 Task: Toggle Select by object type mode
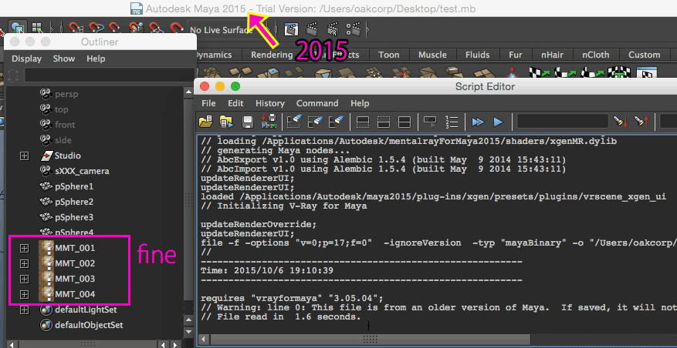point(17,28)
